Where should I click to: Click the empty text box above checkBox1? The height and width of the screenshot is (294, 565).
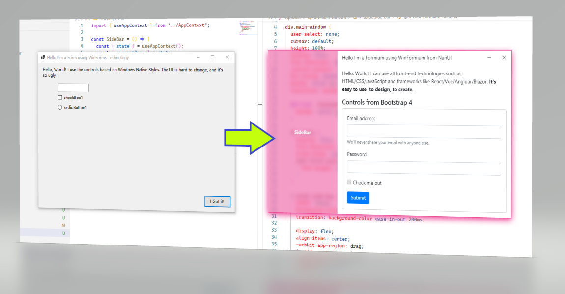coord(73,88)
